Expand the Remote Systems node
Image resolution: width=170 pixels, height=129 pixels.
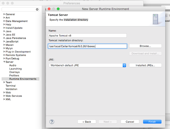tap(4, 55)
